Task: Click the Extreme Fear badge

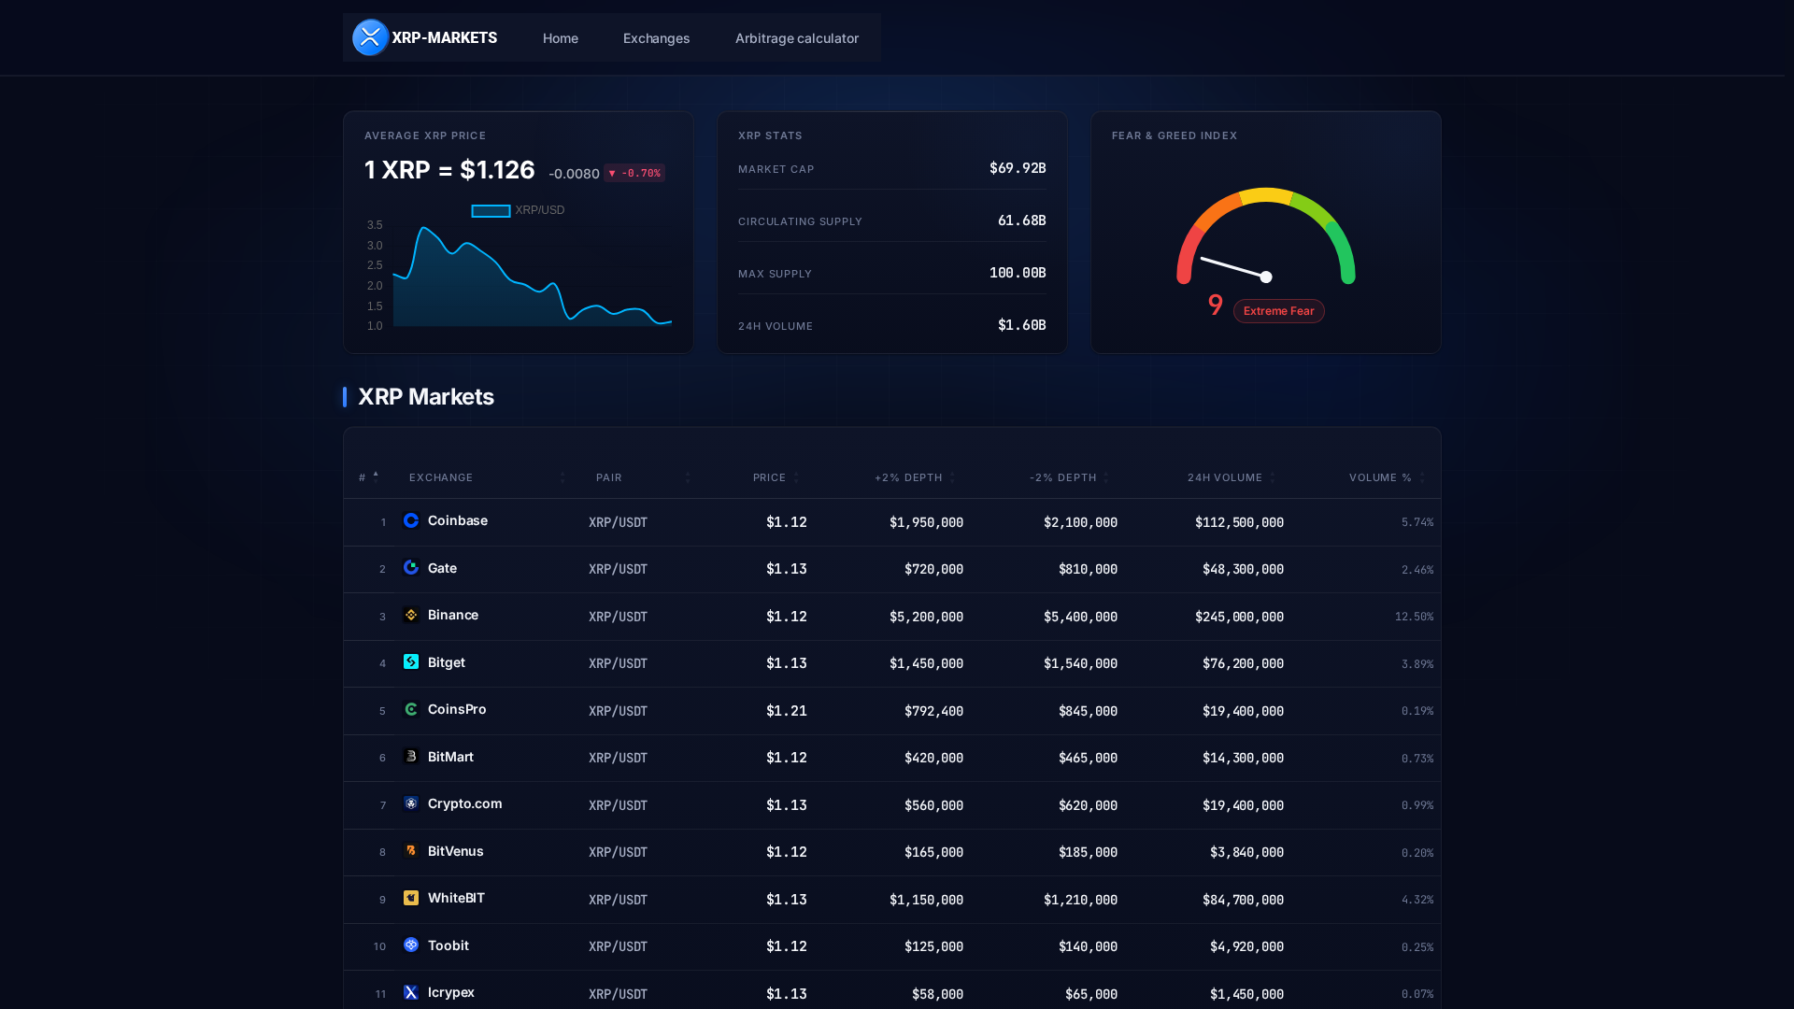Action: (1279, 311)
